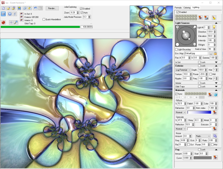This screenshot has width=223, height=169.
Task: Click the blue cube icon in Materials
Action: (x=215, y=94)
